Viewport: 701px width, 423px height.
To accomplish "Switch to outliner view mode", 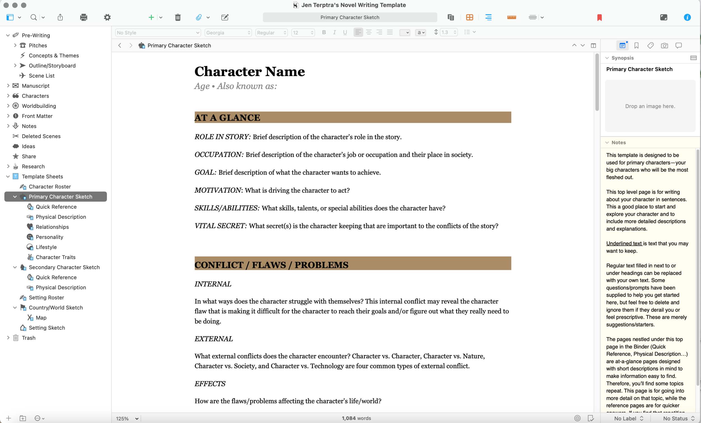I will (488, 17).
